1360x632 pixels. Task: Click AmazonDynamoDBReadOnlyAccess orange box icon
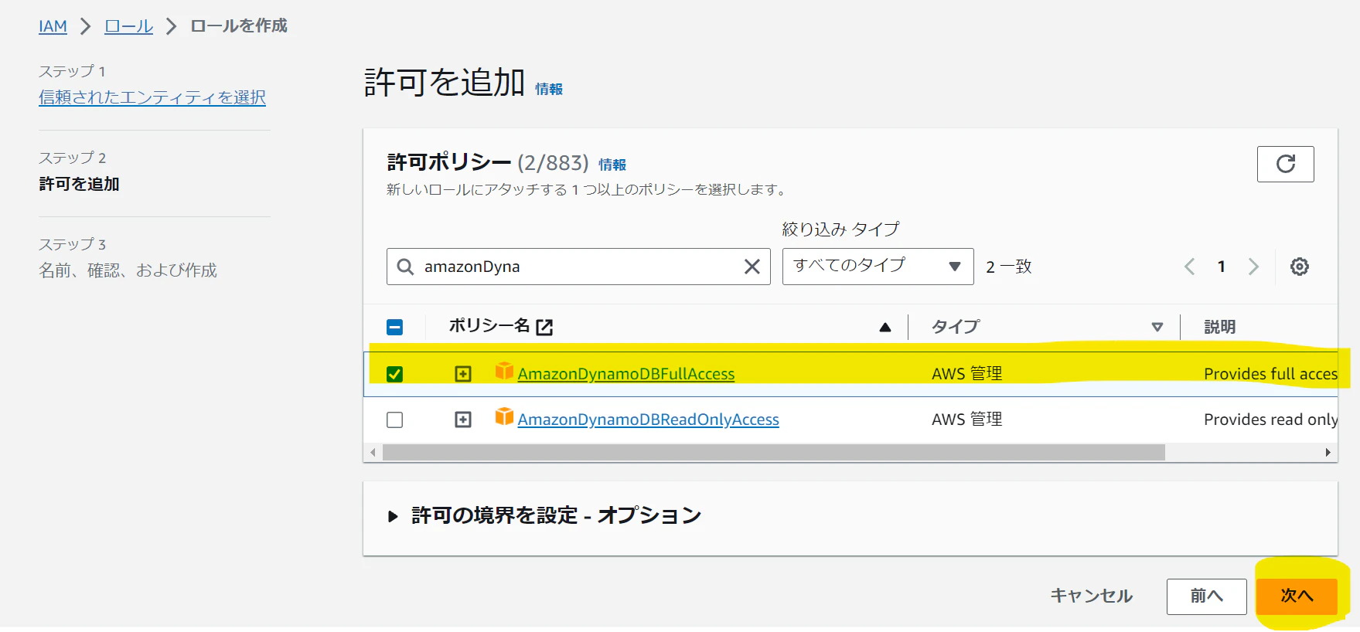tap(504, 416)
